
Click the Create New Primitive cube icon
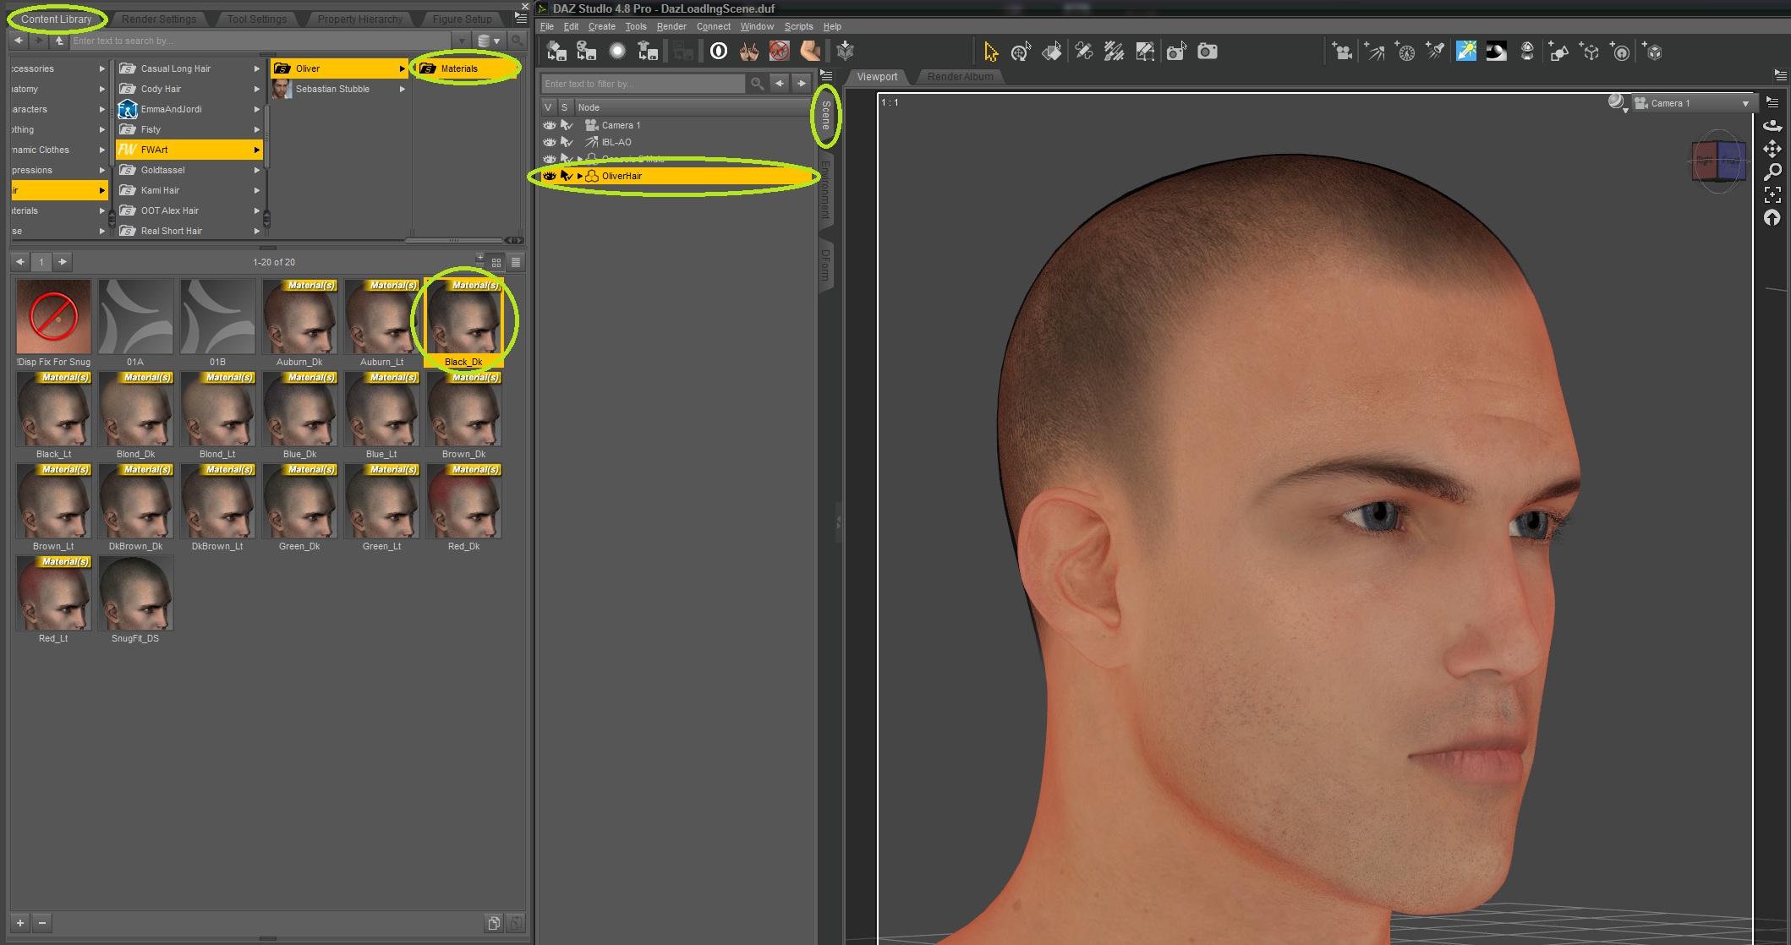(1653, 52)
